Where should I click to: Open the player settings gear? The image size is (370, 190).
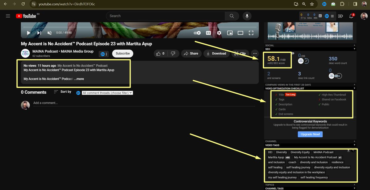219,33
